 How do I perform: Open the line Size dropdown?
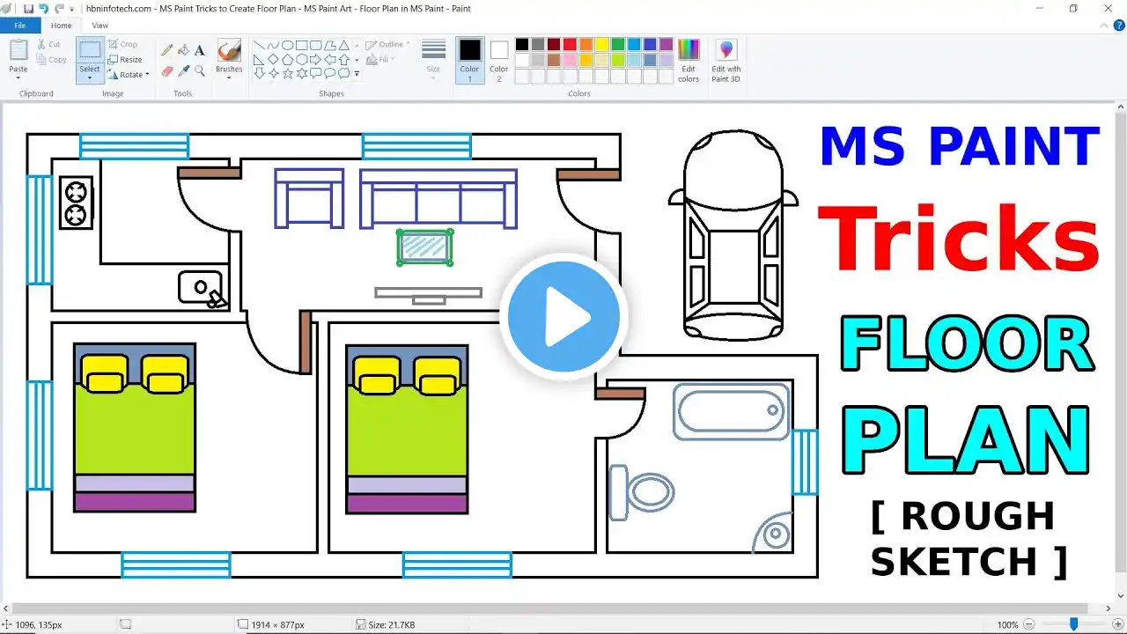433,61
